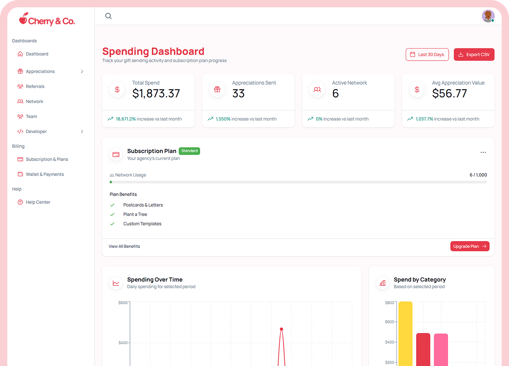Open the Last 30 Days date range picker
The height and width of the screenshot is (366, 509).
pyautogui.click(x=427, y=54)
